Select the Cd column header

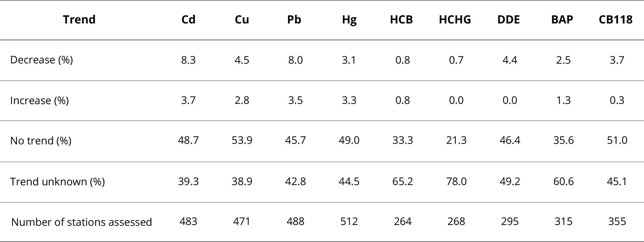tap(188, 20)
